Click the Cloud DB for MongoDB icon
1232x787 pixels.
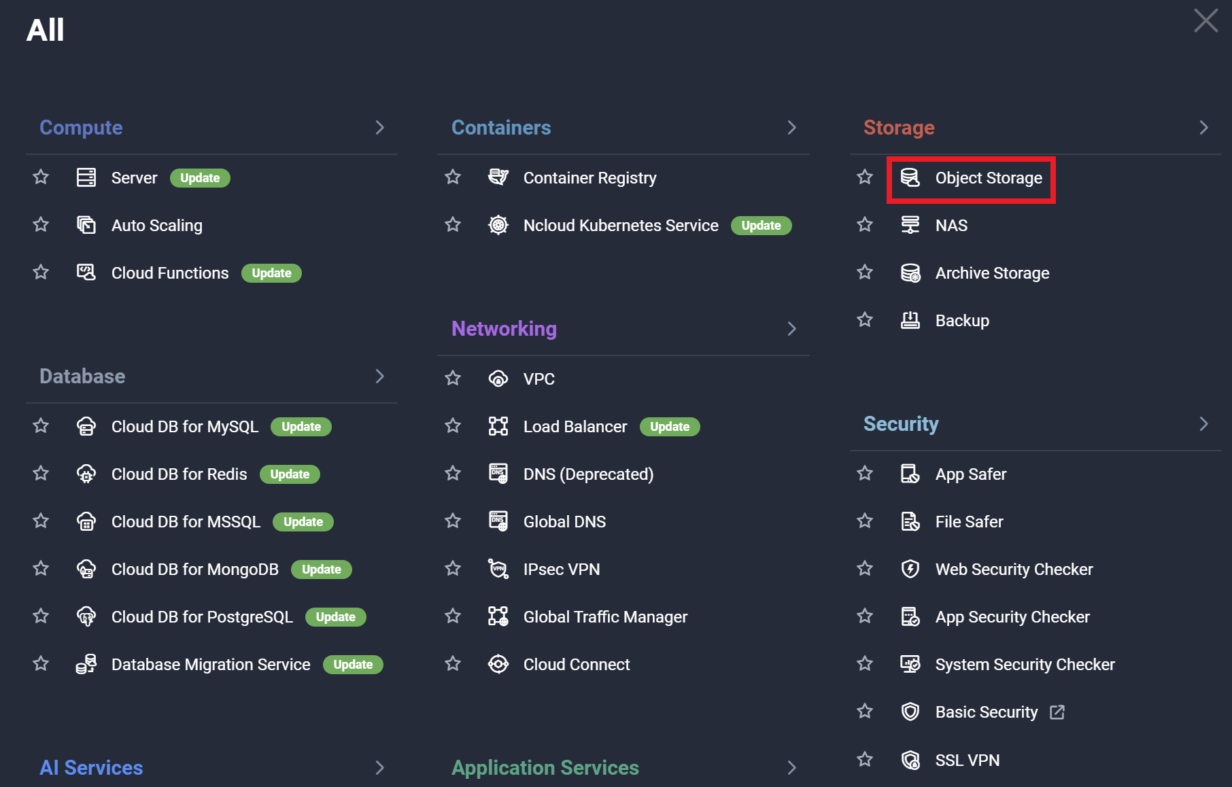click(x=86, y=569)
